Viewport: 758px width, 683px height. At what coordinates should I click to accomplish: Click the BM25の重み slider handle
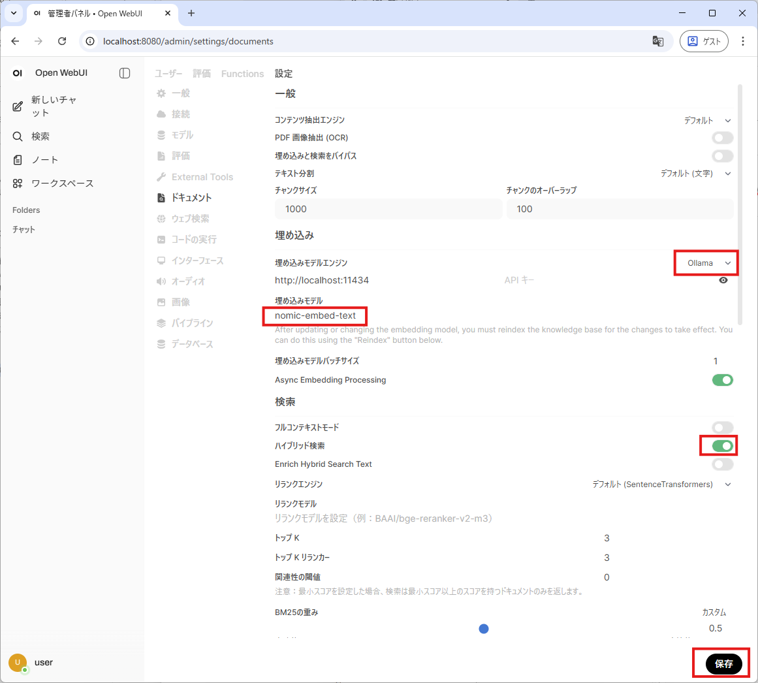point(484,629)
